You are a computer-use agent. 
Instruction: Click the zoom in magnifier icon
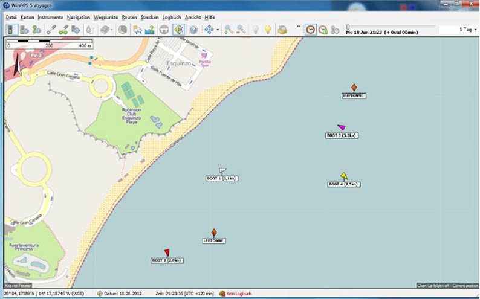[228, 30]
